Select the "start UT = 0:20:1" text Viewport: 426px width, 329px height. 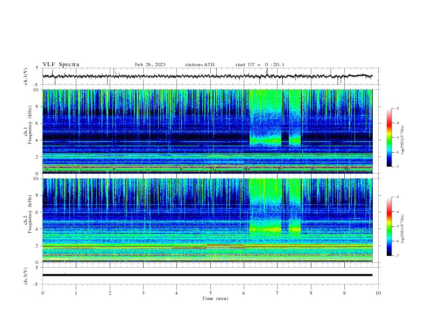coord(260,65)
